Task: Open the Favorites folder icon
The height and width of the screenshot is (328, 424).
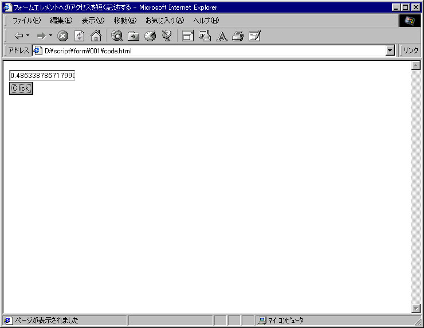Action: pos(134,36)
